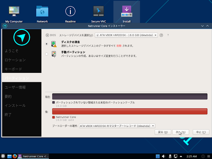Open the panel hamburger menu
212x159 pixels.
coord(209,156)
